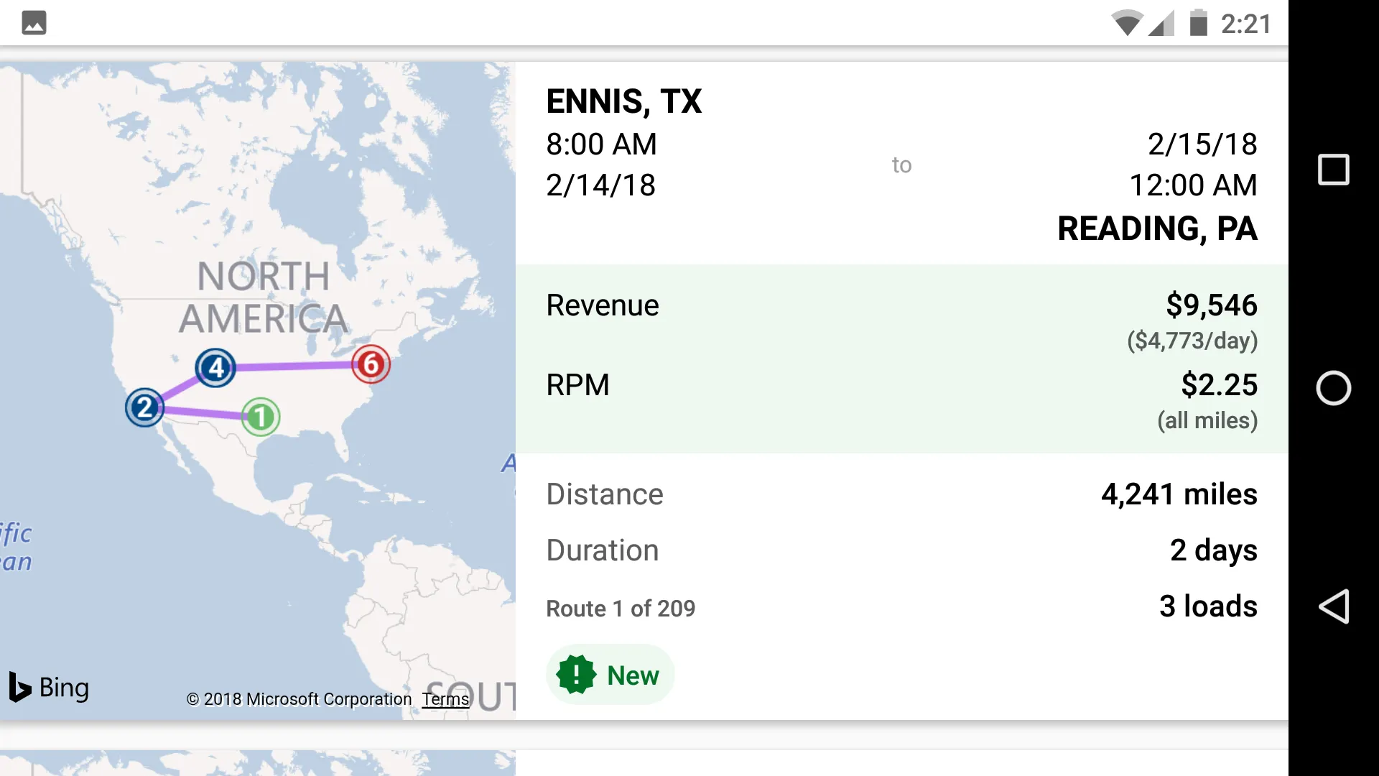The width and height of the screenshot is (1379, 776).
Task: Toggle RPM all miles display
Action: point(1207,420)
